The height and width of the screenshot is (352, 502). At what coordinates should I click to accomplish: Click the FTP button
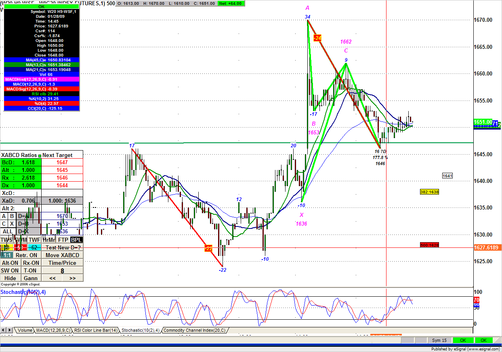[x=63, y=240]
